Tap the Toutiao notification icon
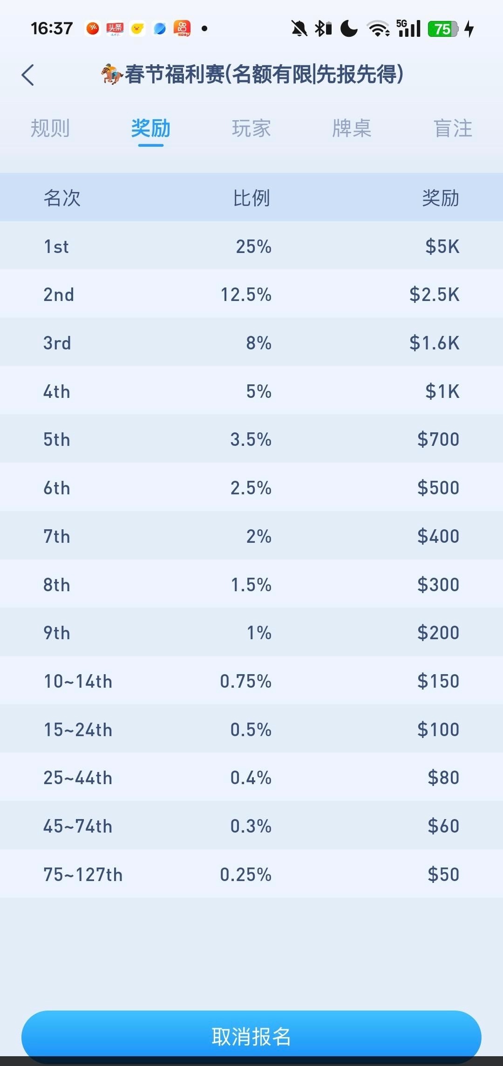This screenshot has width=503, height=1066. coord(115,29)
